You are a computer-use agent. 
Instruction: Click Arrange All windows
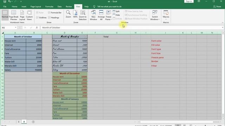tap(101, 15)
